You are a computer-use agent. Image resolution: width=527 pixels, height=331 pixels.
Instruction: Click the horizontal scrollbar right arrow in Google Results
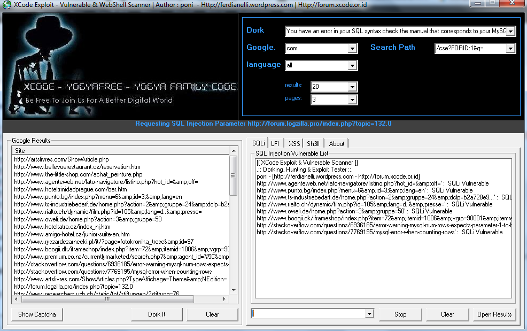[x=224, y=299]
